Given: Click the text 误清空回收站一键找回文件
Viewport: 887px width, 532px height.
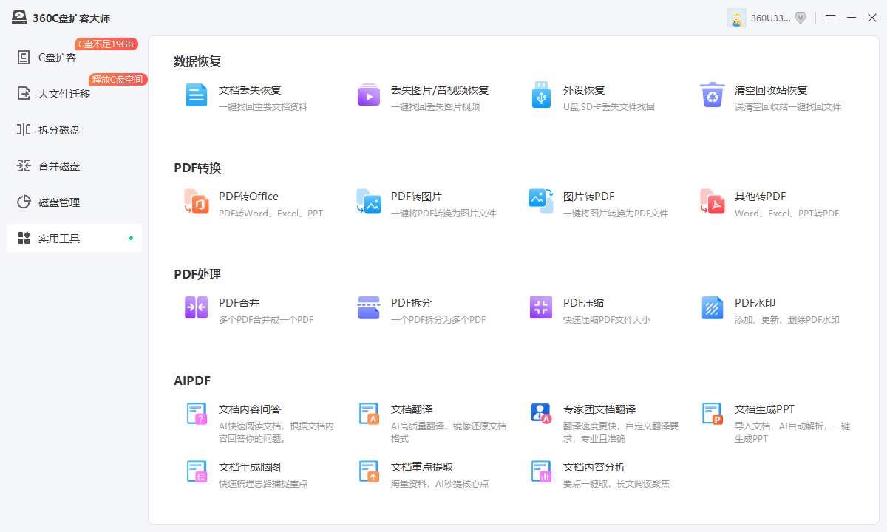Looking at the screenshot, I should 788,107.
